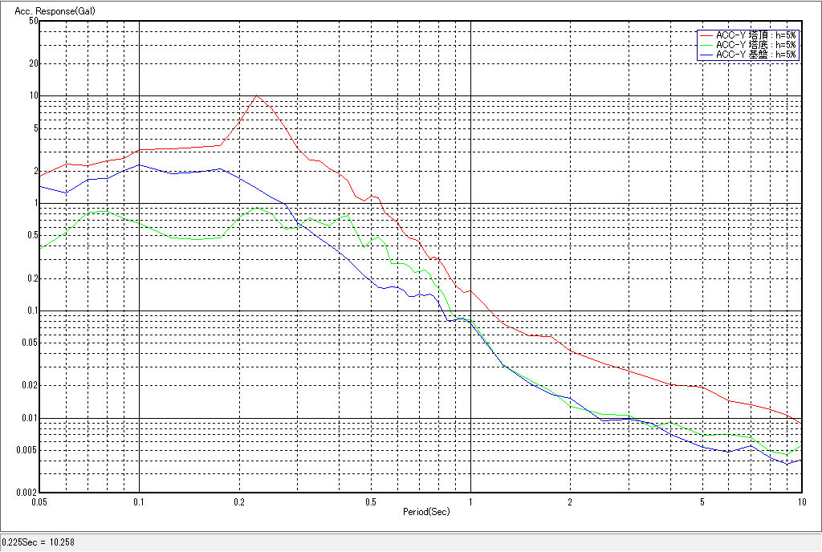Click the blue line swatch in the legend

pos(706,55)
